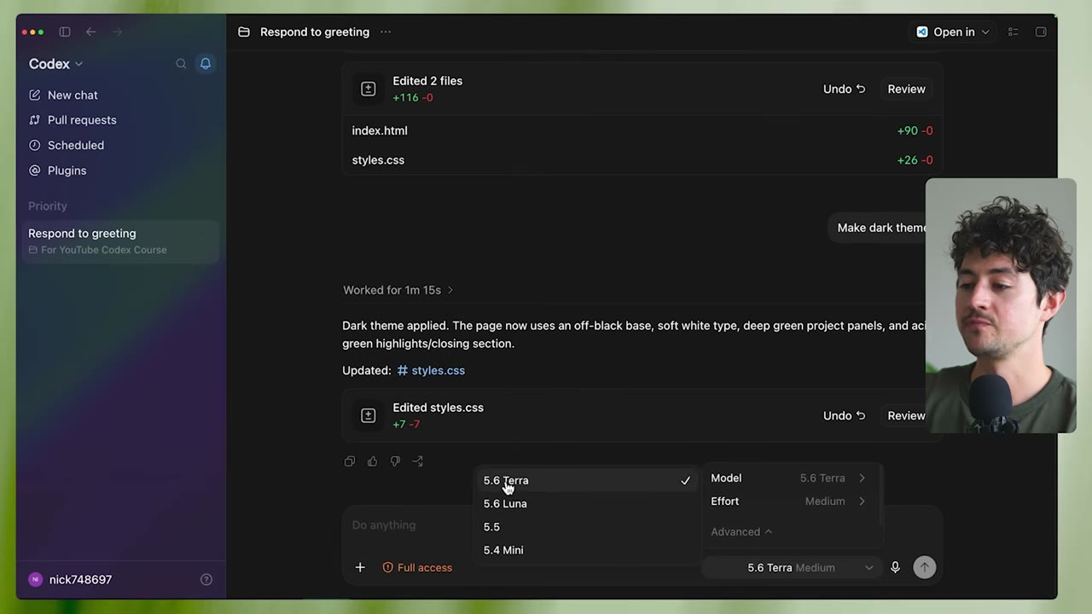Open the Codex dropdown menu
Viewport: 1092px width, 614px height.
(55, 64)
